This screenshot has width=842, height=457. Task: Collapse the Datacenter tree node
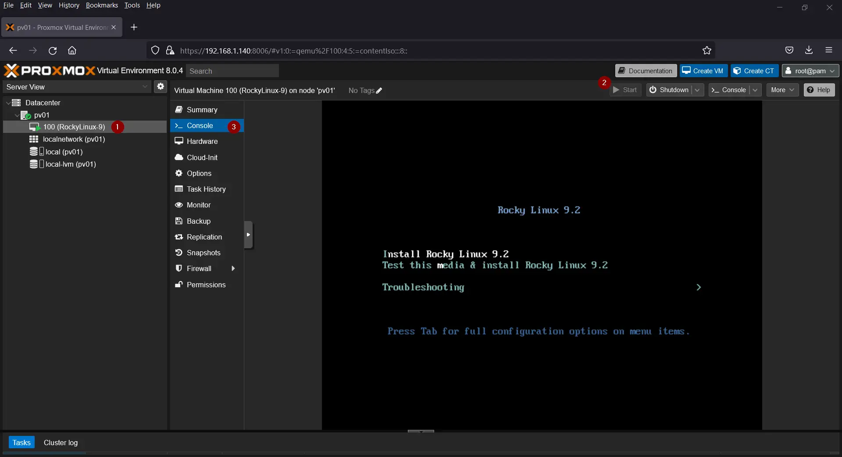pos(8,103)
